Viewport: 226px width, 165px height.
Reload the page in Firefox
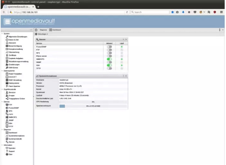(127, 12)
